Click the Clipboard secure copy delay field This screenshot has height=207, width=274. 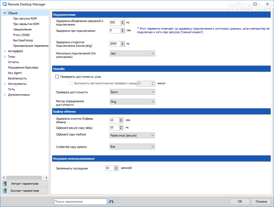pyautogui.click(x=114, y=127)
